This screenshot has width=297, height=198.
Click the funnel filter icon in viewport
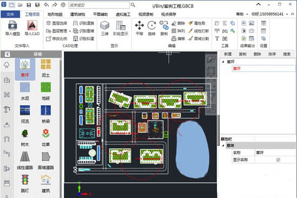point(211,97)
